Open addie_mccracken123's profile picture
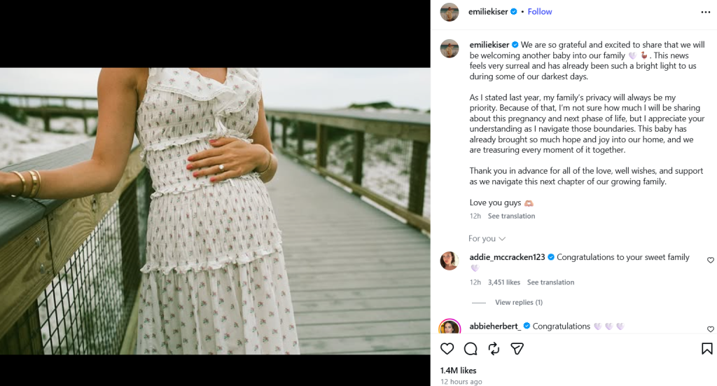The height and width of the screenshot is (386, 717). click(x=449, y=261)
